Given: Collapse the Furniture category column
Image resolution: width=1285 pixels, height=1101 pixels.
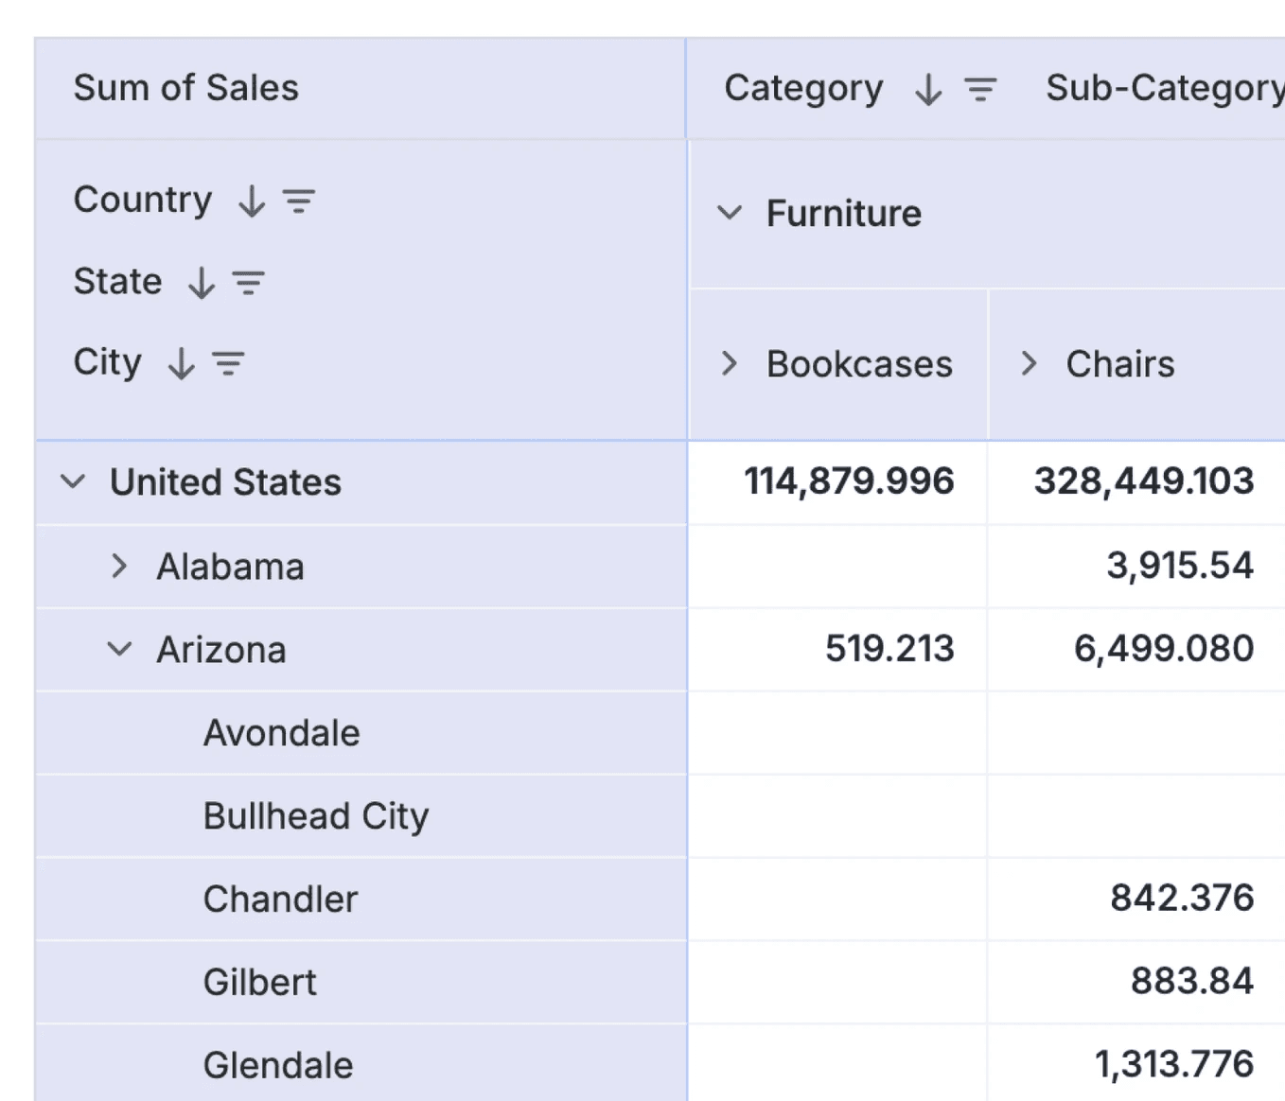Looking at the screenshot, I should pos(729,213).
